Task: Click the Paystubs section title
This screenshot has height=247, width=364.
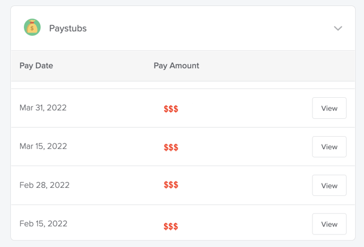Action: 67,28
